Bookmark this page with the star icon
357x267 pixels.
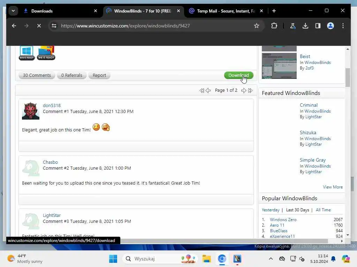[257, 26]
